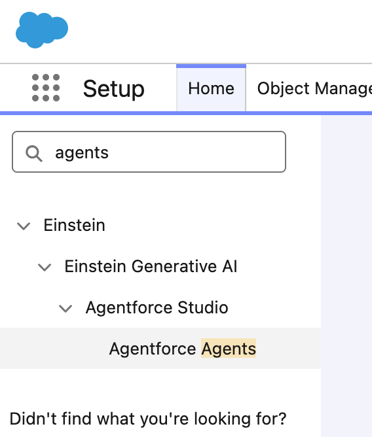Click the Setup app name label
Screen dimensions: 372x437
(x=113, y=89)
